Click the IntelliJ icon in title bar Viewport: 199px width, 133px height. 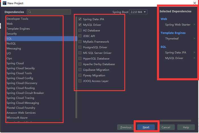pos(5,3)
